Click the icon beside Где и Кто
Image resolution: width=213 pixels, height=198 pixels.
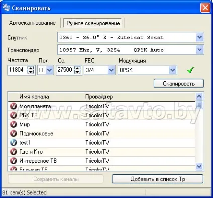pyautogui.click(x=14, y=152)
